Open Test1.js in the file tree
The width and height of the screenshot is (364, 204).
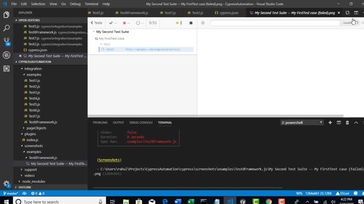coord(34,80)
